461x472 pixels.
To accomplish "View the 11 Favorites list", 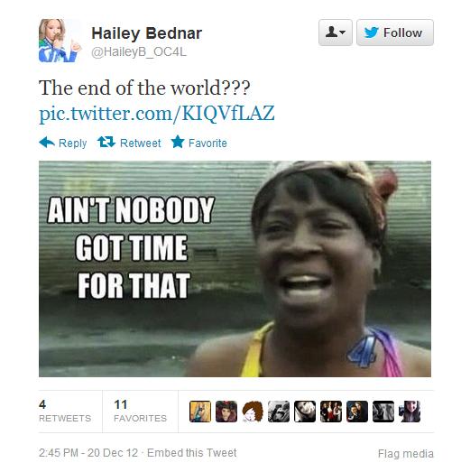I will point(140,412).
